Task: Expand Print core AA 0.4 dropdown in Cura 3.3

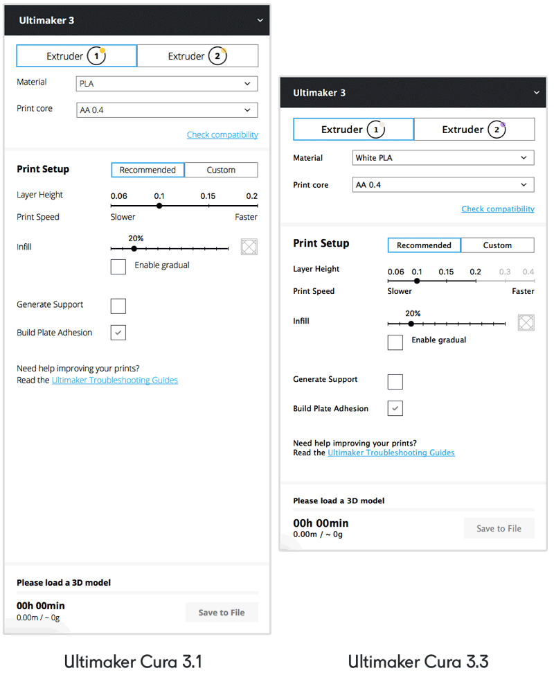Action: [x=443, y=185]
